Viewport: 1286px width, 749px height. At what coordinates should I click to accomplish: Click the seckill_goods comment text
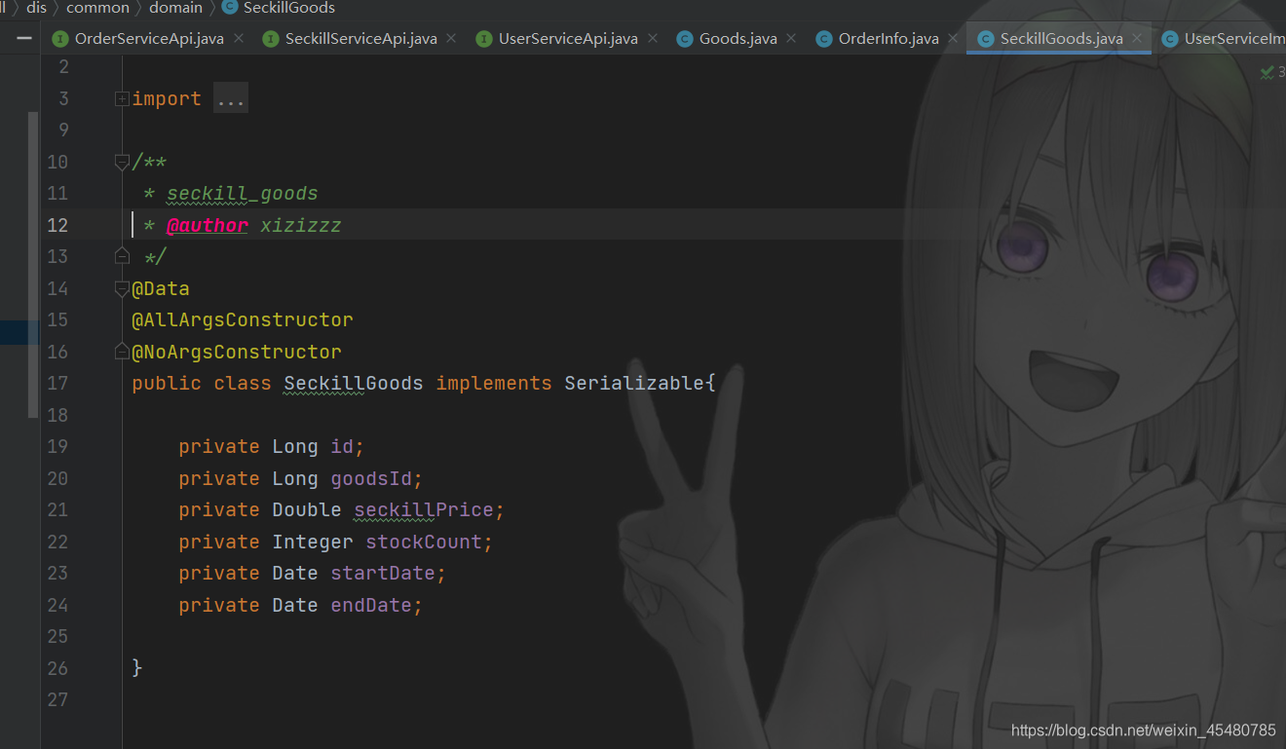click(243, 194)
